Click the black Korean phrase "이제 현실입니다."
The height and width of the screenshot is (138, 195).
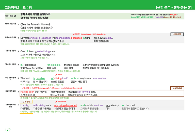coord(102,41)
